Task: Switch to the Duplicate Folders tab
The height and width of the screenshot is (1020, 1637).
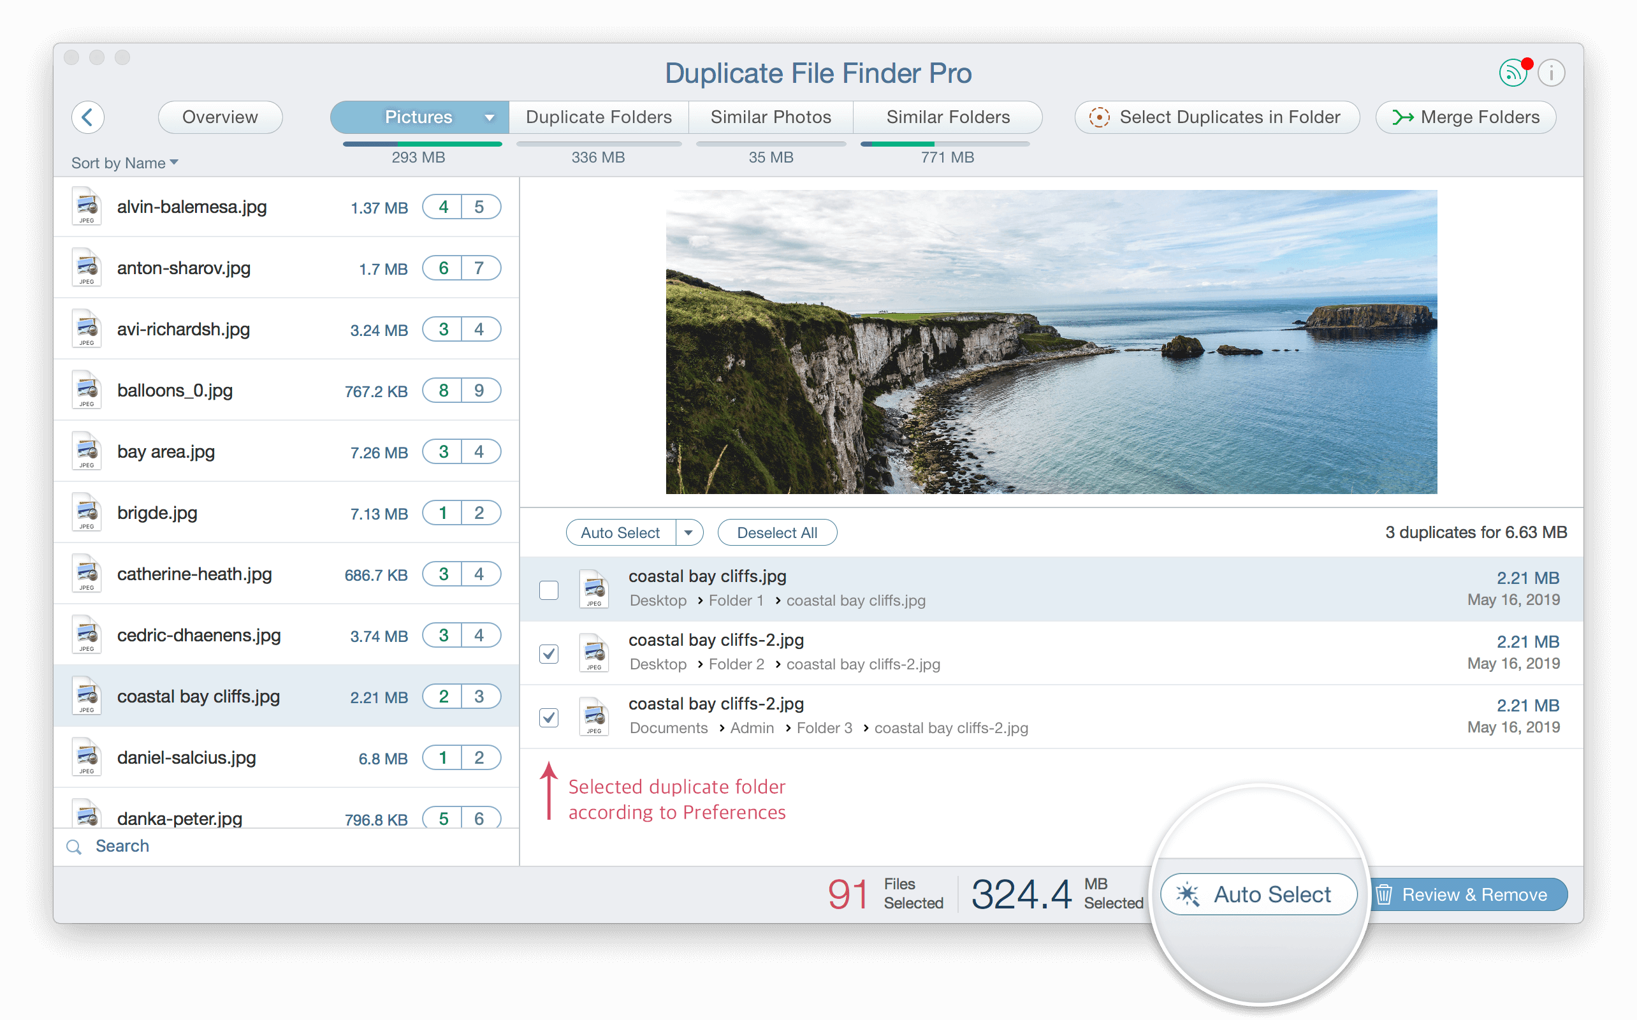Action: pos(599,115)
